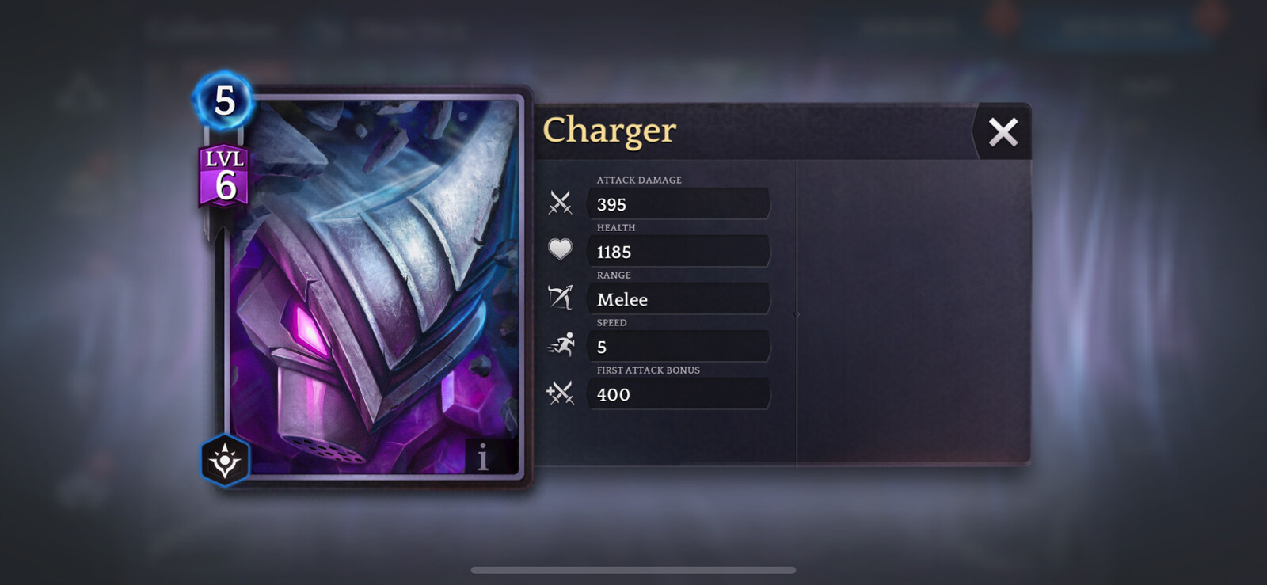
Task: Tap the blurred button behind top right
Action: click(x=1118, y=28)
